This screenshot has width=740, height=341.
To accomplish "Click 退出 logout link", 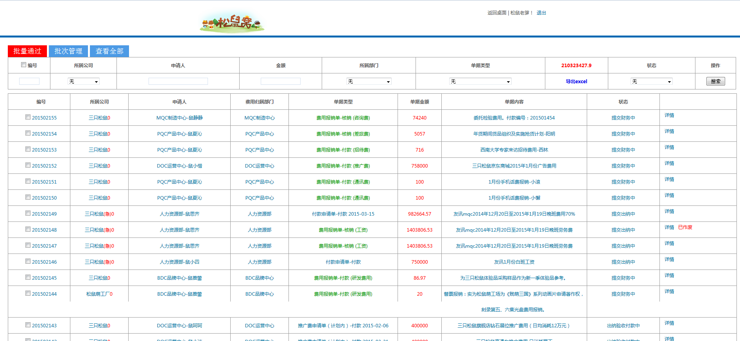I will coord(541,13).
